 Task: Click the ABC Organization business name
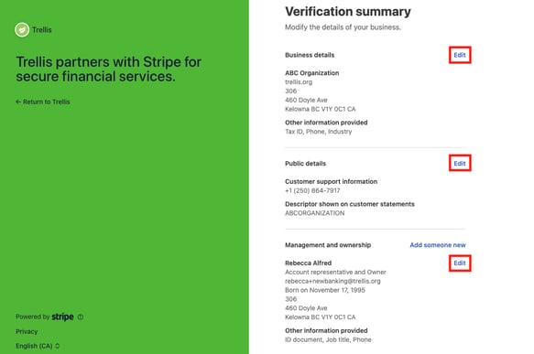[312, 73]
